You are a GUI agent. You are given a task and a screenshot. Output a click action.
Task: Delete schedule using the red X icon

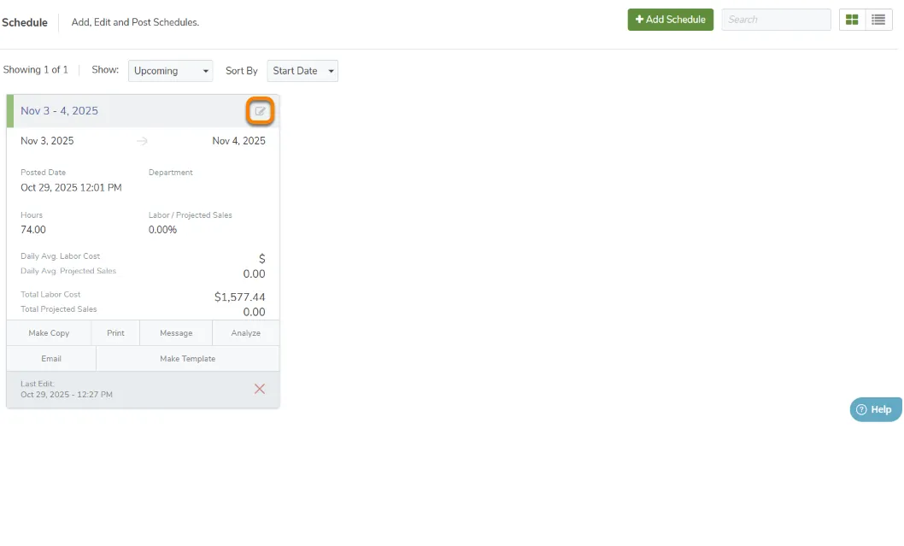(260, 389)
